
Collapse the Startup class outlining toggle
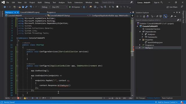pos(17,45)
